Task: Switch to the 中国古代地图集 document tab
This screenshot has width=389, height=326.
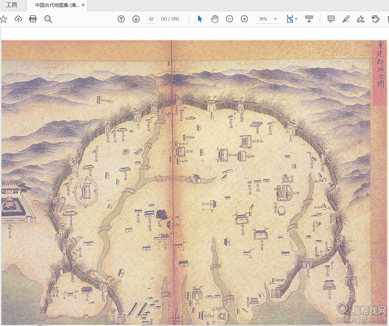Action: pyautogui.click(x=57, y=5)
